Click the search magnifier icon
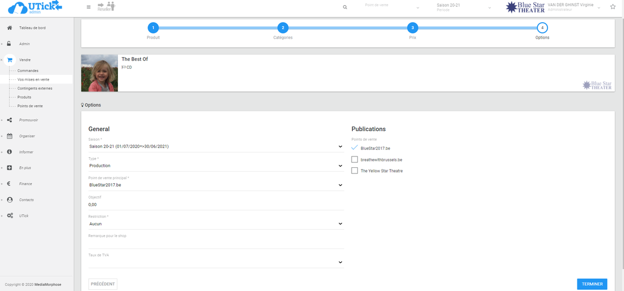Viewport: 624px width, 291px height. pyautogui.click(x=345, y=7)
